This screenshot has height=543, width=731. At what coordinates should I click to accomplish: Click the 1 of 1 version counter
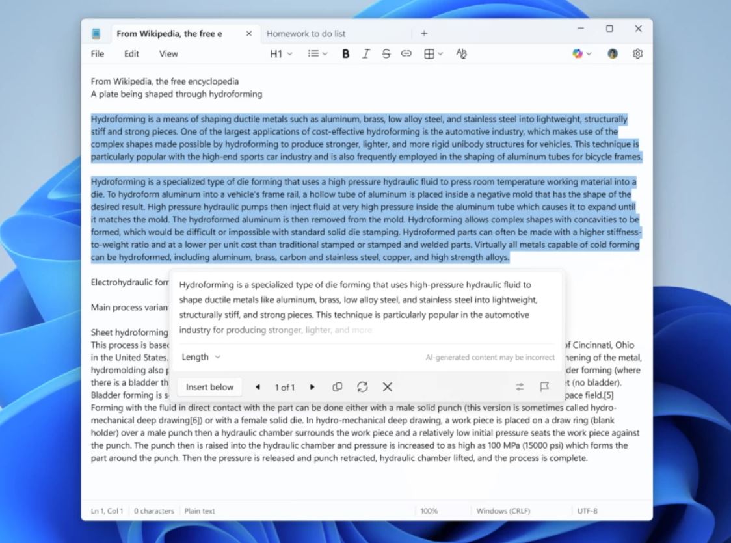(x=285, y=388)
